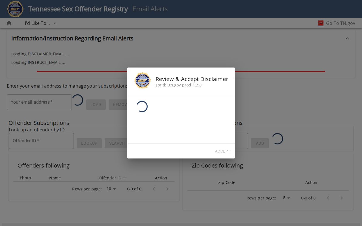The width and height of the screenshot is (362, 226).
Task: Go to next page of Zip Codes following
Action: [x=342, y=198]
